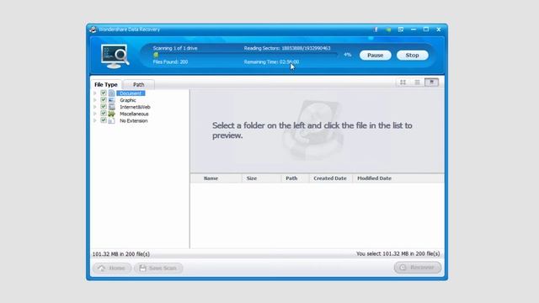
Task: Click the computer scan magnifier icon
Action: point(115,56)
